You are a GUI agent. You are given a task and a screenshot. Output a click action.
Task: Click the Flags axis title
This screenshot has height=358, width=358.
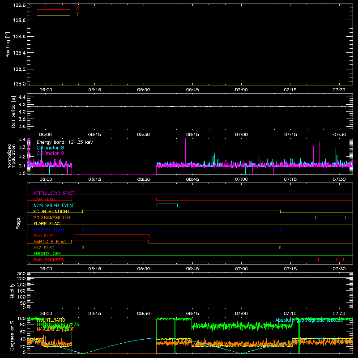point(18,223)
